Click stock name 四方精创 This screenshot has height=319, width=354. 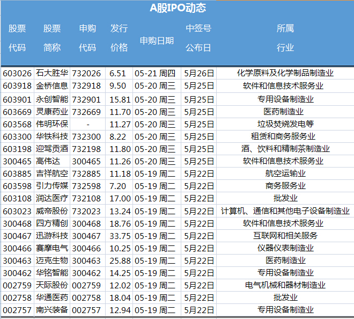[52, 223]
